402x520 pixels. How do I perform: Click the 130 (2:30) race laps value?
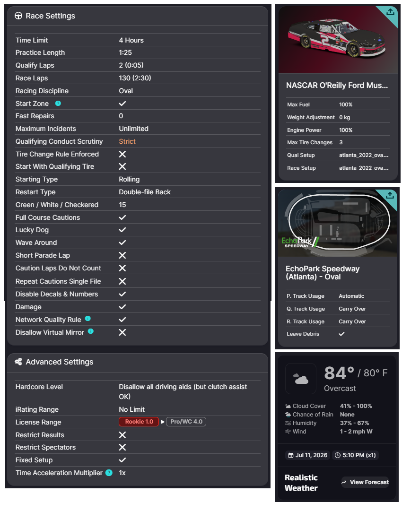pos(135,78)
